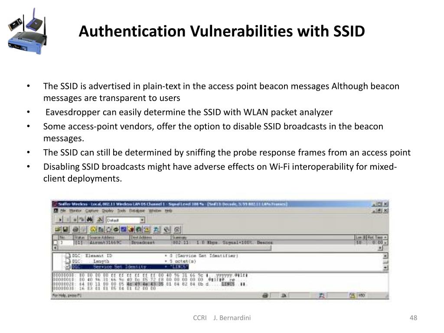This screenshot has height=333, width=444.
Task: Click the Start capture arrow button
Action: click(x=60, y=220)
